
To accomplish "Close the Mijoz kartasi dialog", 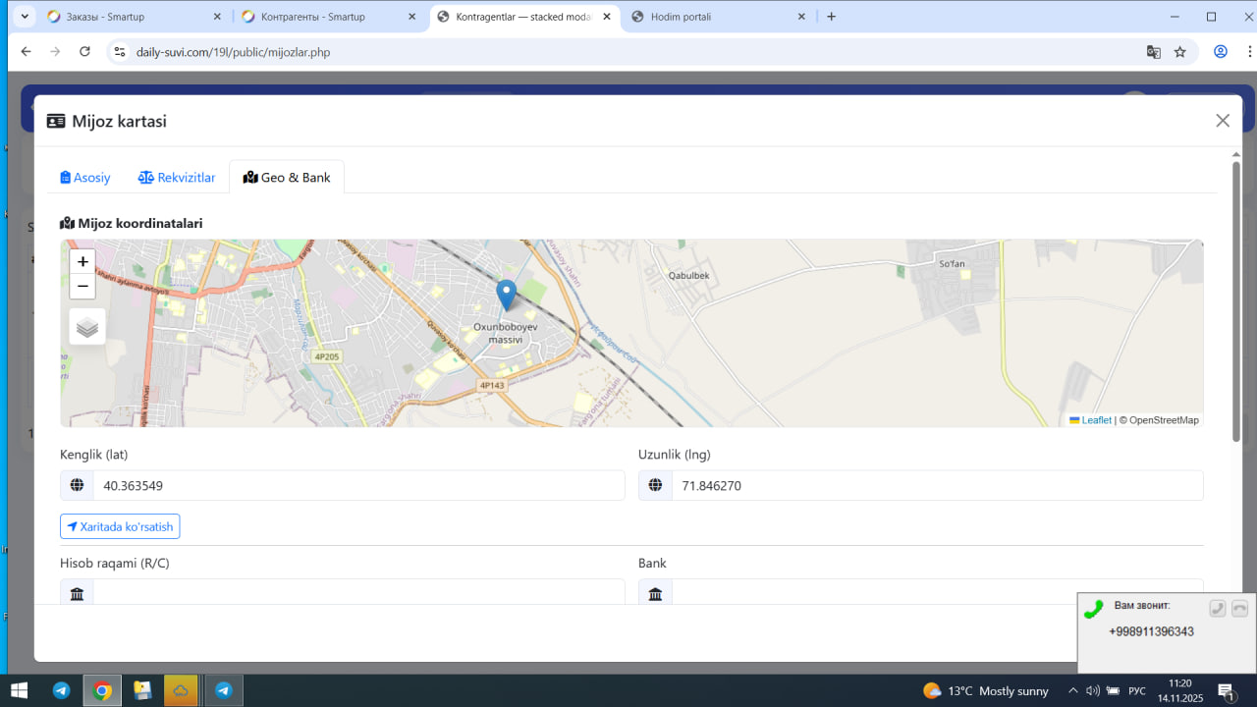I will [1222, 121].
